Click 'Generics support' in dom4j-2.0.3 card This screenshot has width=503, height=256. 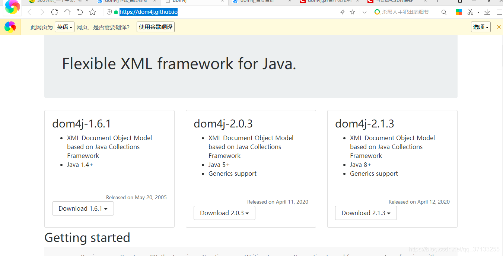[232, 174]
